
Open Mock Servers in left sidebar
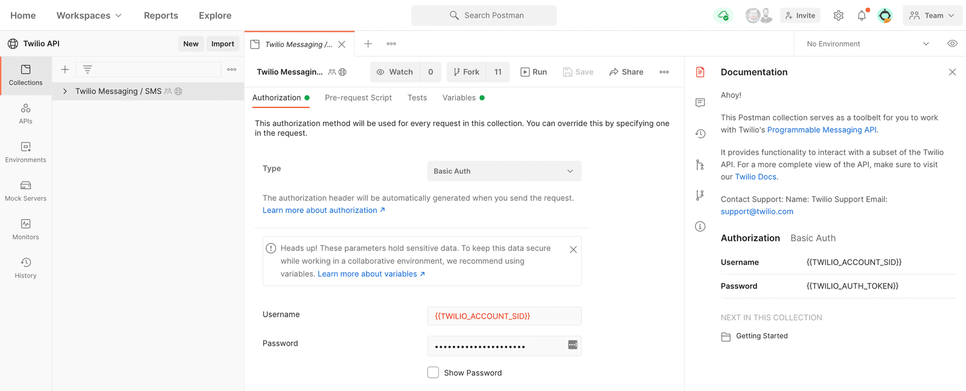point(25,191)
